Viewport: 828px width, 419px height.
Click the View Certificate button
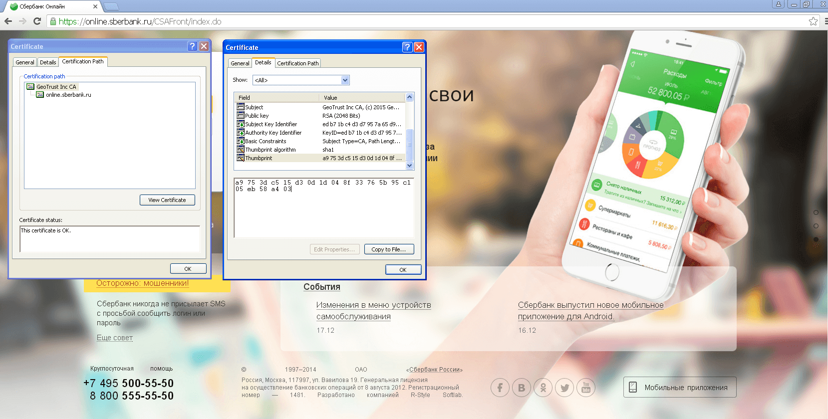pos(167,200)
